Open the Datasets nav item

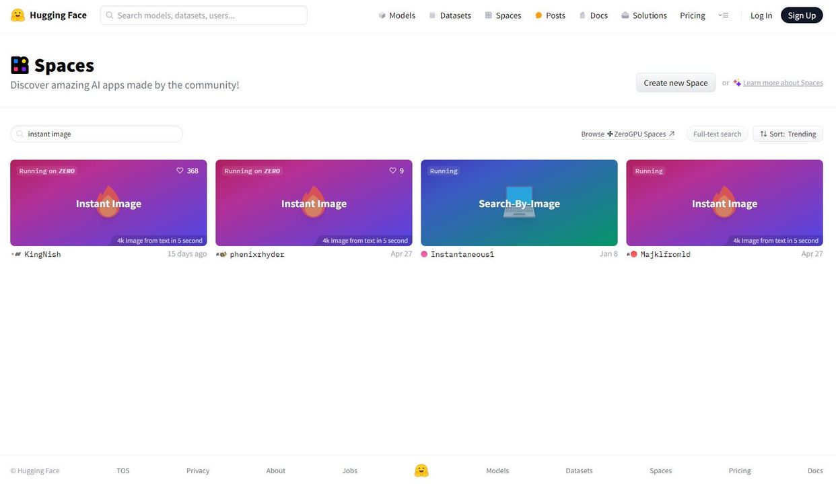pos(450,15)
